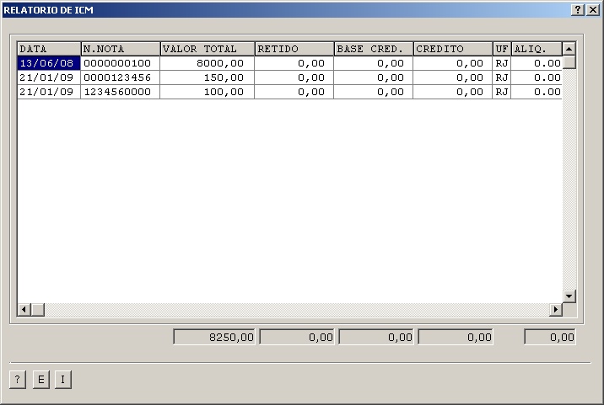Select the VALOR TOTAL column header
The image size is (604, 405).
[207, 49]
